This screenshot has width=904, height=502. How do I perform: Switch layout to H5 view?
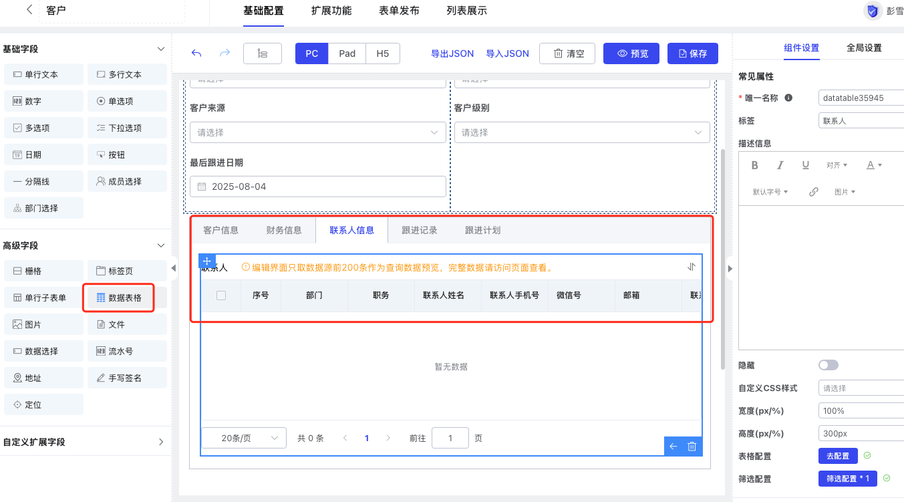click(383, 53)
